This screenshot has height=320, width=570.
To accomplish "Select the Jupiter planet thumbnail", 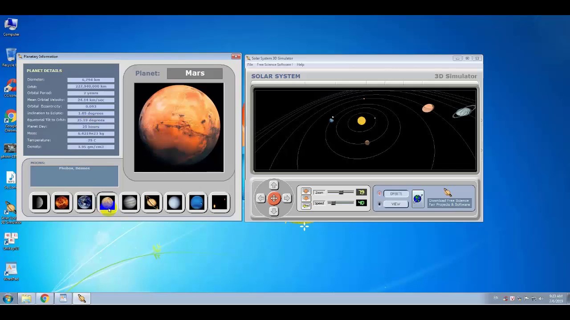I will pos(130,203).
